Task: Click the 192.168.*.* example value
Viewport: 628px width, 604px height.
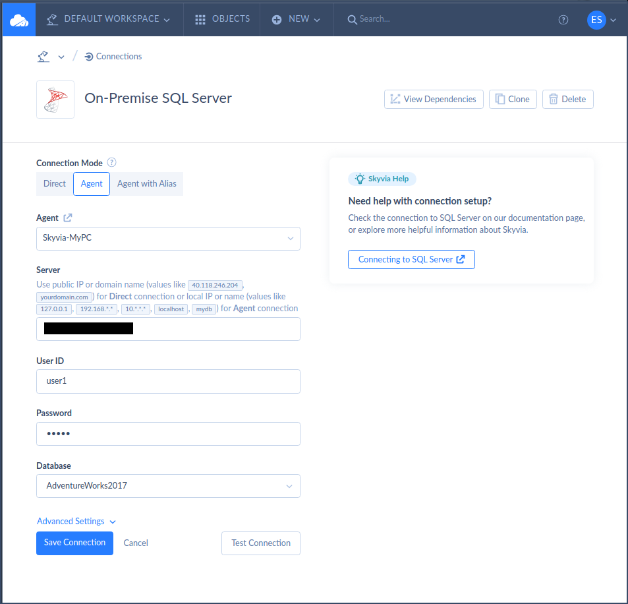Action: [x=96, y=309]
